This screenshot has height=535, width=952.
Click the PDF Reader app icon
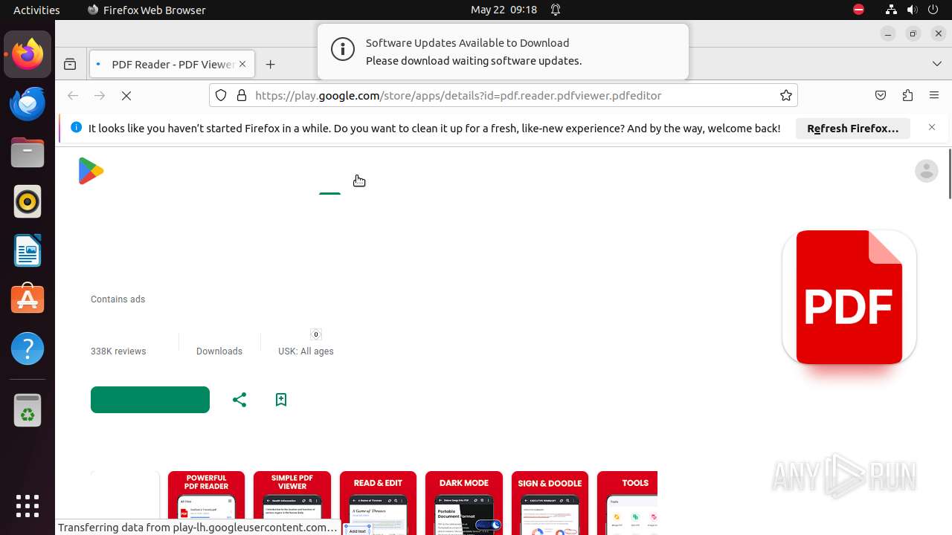[x=849, y=297]
